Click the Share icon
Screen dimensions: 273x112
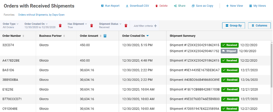175,6
